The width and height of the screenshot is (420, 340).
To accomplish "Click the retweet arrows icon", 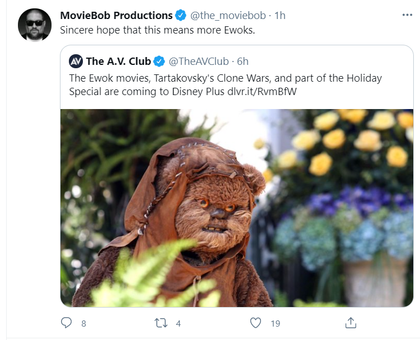I will coord(161,323).
